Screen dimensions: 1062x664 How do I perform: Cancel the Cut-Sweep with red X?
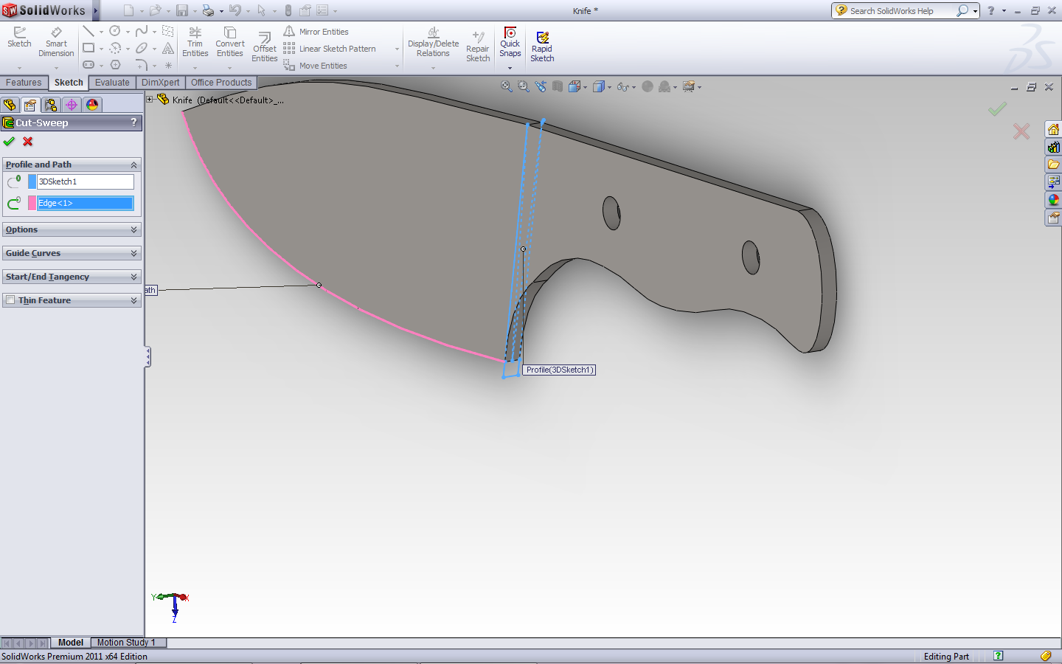28,142
